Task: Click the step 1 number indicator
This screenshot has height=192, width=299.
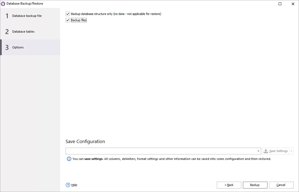Action: pyautogui.click(x=7, y=16)
